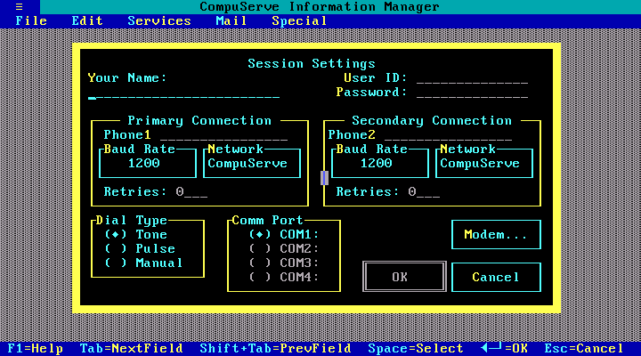Click the CompuServe Information Manager title text
The width and height of the screenshot is (641, 356).
[320, 6]
